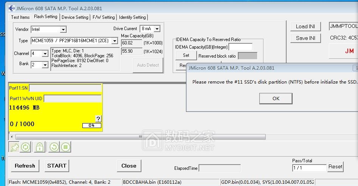Click status bar entry BDCCBAHA.bin (E160112a)
358x186 pixels.
click(x=152, y=182)
